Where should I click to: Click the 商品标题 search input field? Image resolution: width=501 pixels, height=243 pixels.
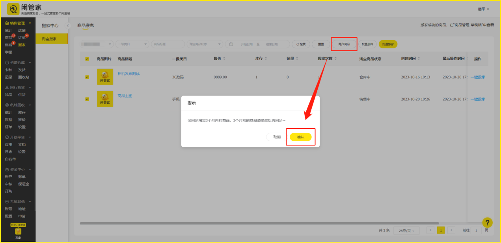pos(168,44)
